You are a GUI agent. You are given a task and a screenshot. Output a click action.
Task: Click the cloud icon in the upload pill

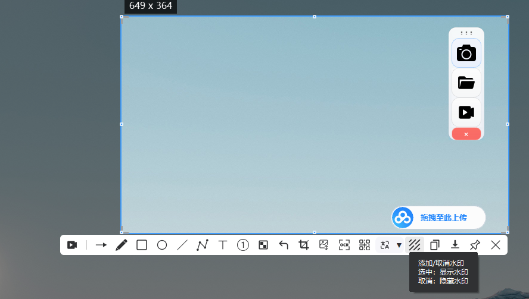[403, 218]
